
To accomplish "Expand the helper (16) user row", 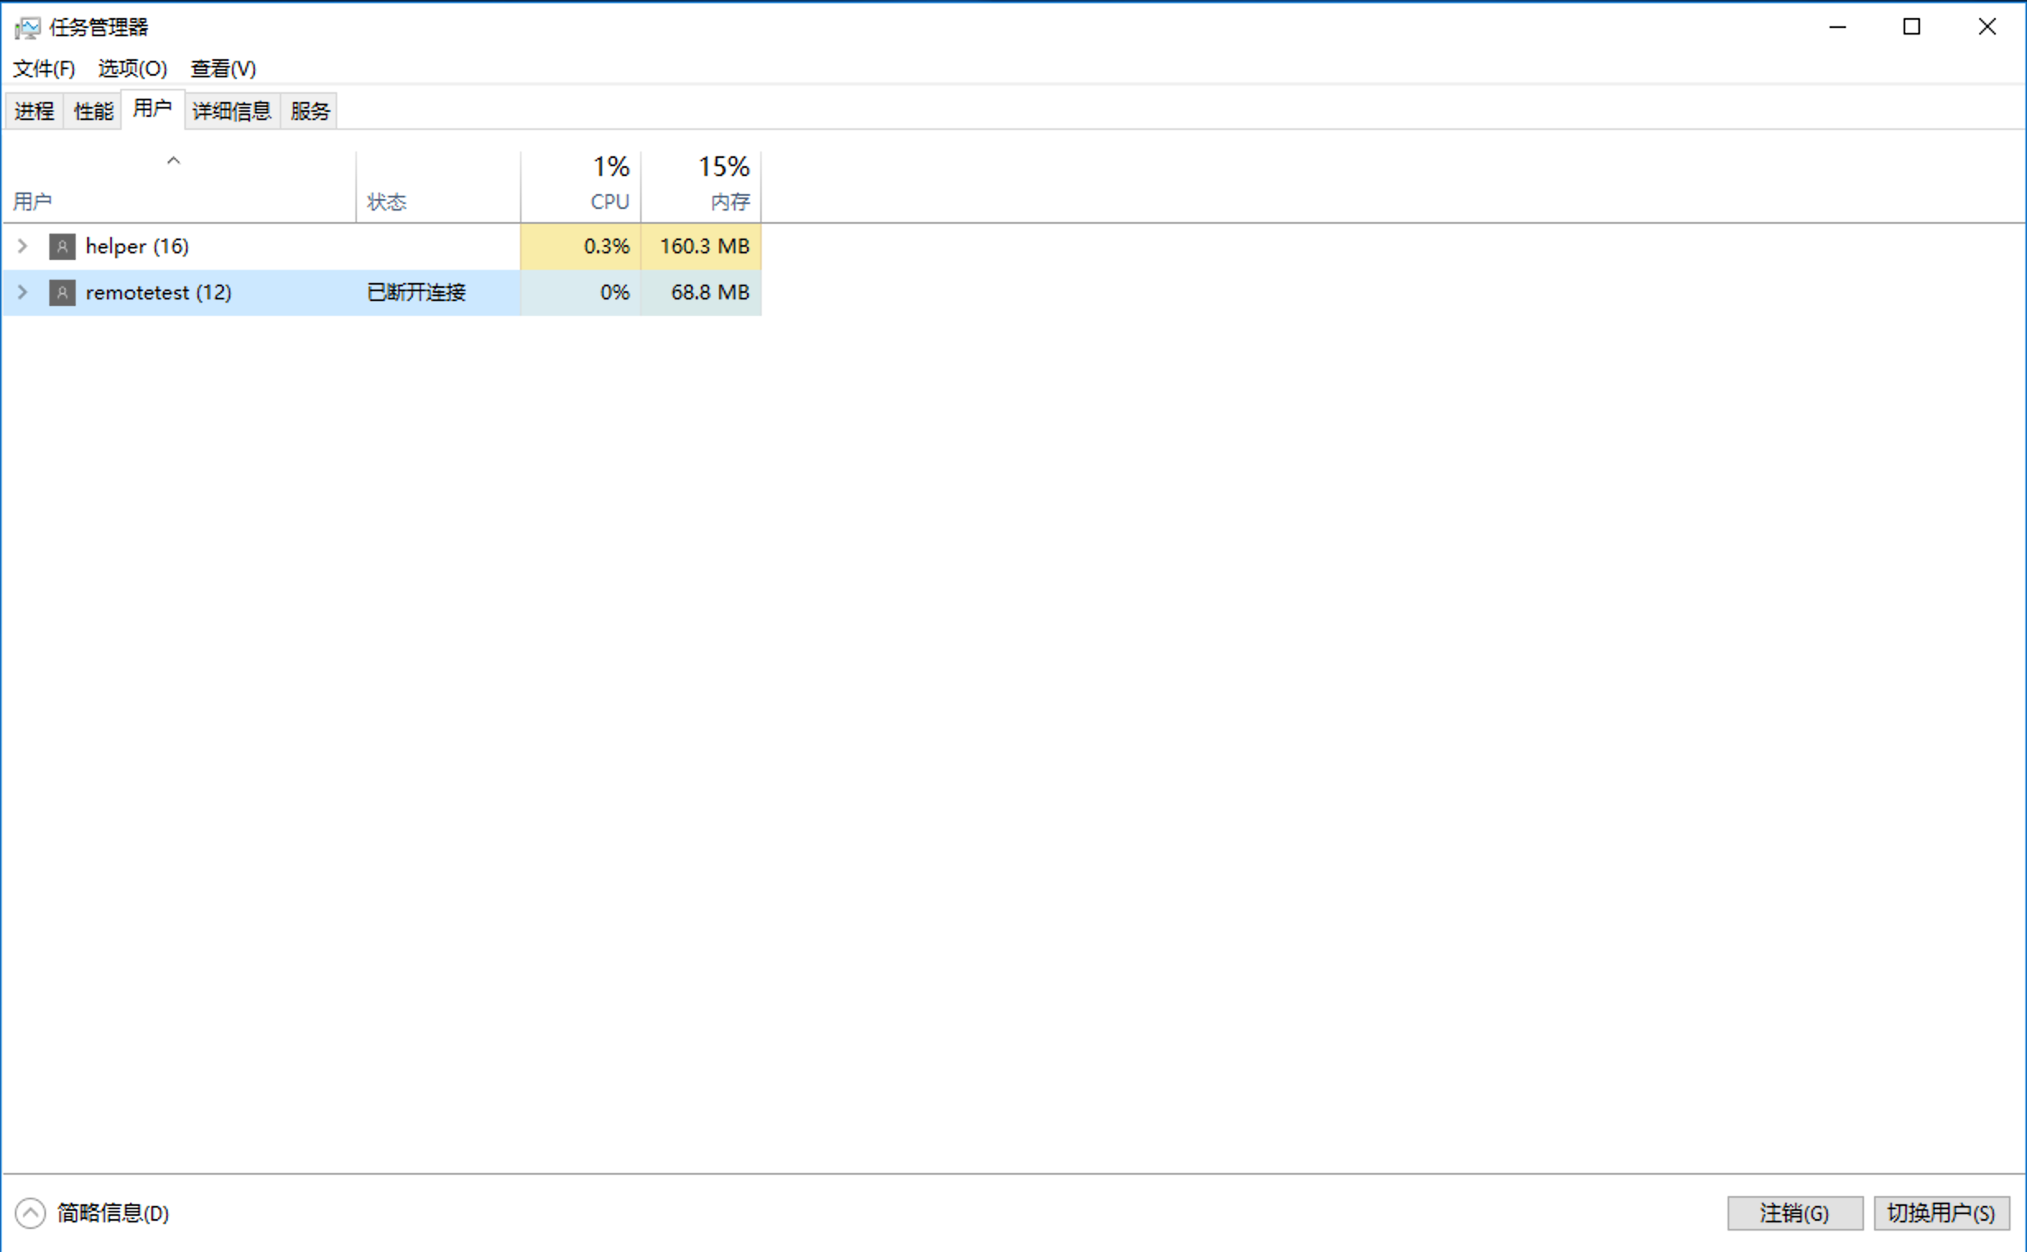I will click(x=23, y=246).
